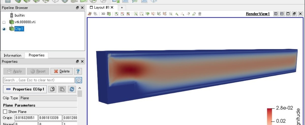Viewport: 305px width, 125px height.
Task: Split RenderView1 vertically
Action: pos(282,14)
